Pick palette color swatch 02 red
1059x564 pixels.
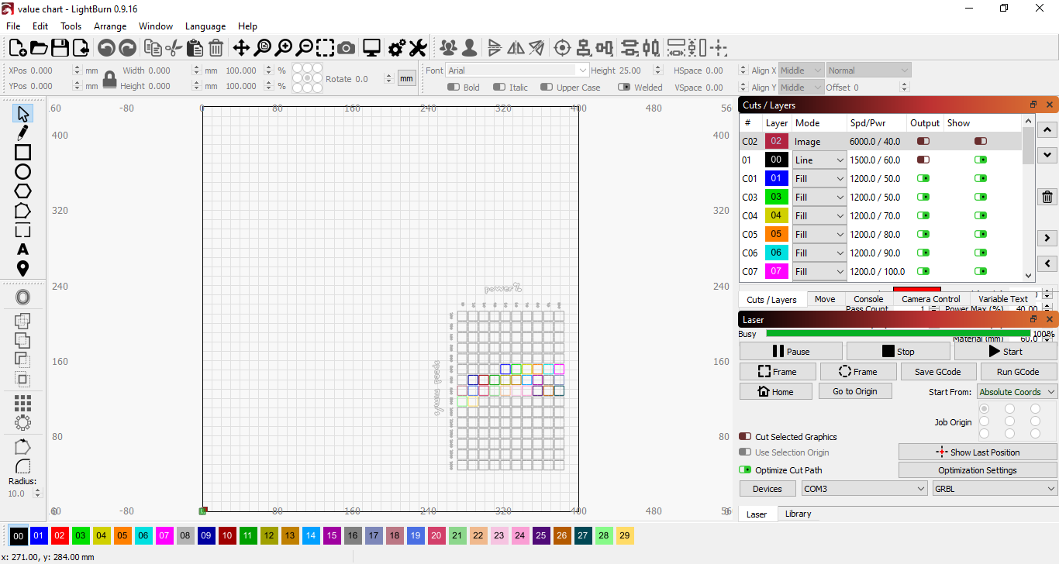pos(60,535)
